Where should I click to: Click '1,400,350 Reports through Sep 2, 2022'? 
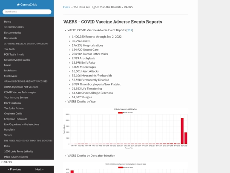click(97, 37)
